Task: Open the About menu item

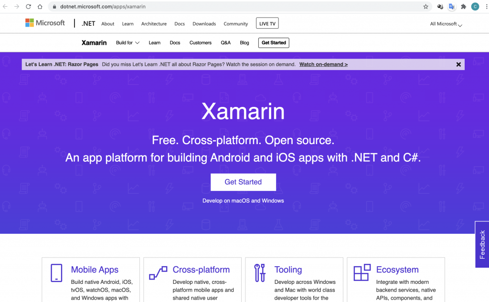Action: coord(107,24)
